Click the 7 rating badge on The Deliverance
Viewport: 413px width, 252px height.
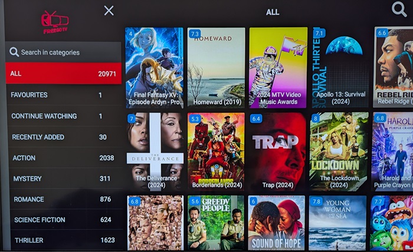[x=132, y=119]
